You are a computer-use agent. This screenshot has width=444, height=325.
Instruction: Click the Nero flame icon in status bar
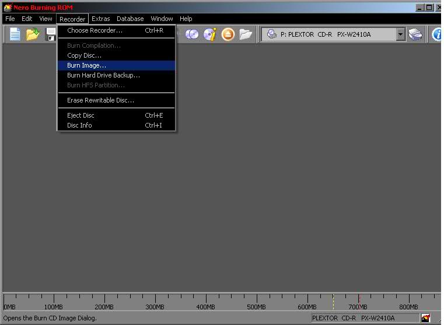pyautogui.click(x=426, y=318)
